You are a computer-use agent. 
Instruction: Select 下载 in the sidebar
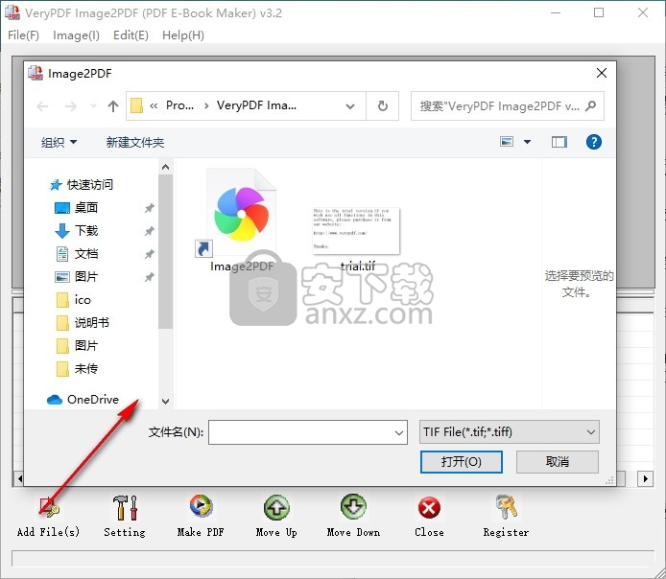77,231
